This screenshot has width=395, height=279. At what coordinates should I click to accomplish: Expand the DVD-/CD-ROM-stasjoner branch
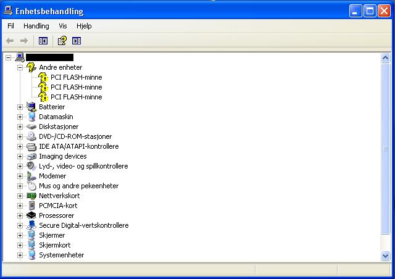[x=20, y=136]
